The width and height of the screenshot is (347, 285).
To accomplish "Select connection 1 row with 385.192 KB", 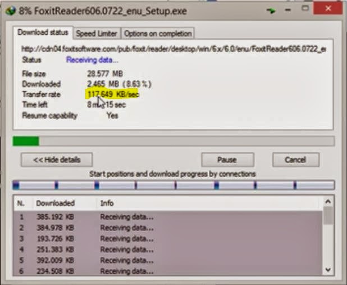I will click(168, 217).
